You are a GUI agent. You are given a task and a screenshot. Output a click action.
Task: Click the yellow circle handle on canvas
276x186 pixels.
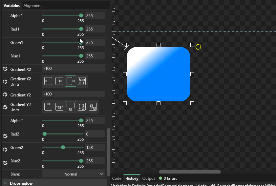(198, 47)
